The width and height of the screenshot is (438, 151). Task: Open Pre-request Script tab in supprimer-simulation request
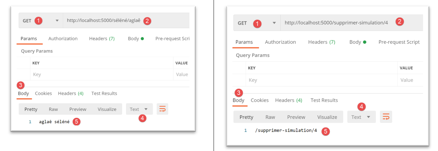(399, 42)
